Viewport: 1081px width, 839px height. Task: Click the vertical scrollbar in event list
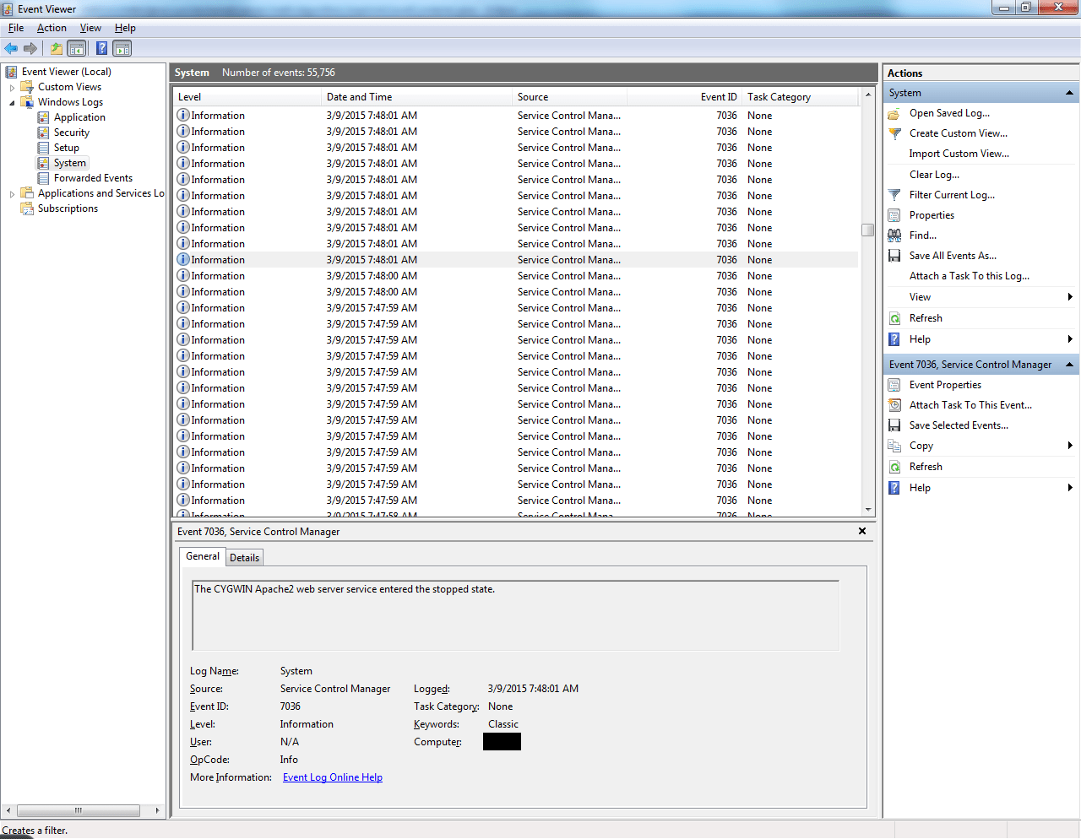click(x=868, y=229)
